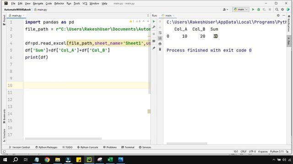Rerun main with the Run panel play icon
Viewport: 293px width, 164px height.
click(154, 21)
